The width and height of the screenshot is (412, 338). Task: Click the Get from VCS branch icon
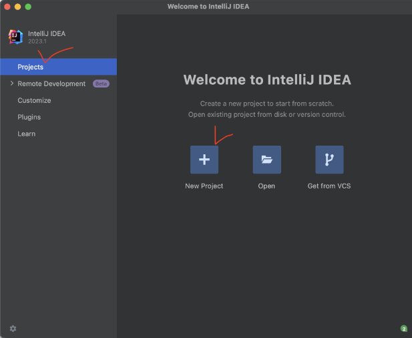pyautogui.click(x=329, y=160)
